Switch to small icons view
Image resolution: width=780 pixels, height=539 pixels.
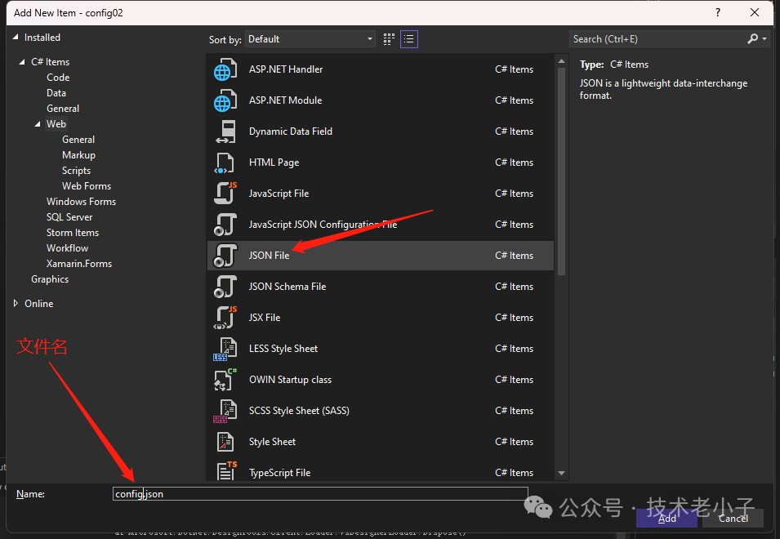pos(390,38)
